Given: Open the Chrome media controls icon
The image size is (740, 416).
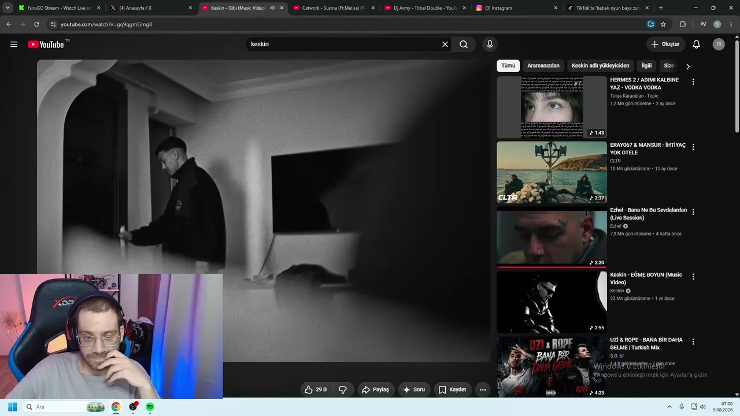Looking at the screenshot, I should 703,24.
